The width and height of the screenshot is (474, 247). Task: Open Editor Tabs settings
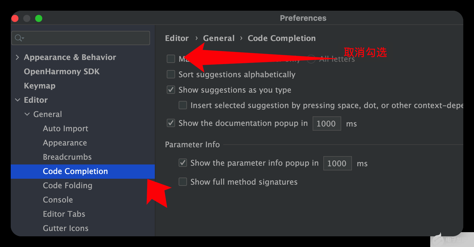tap(64, 214)
